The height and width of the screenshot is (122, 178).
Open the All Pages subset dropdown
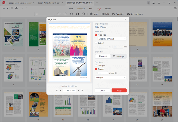pos(111,78)
